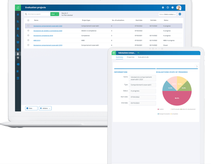Click into the search field
The width and height of the screenshot is (211, 164).
[x=37, y=14]
